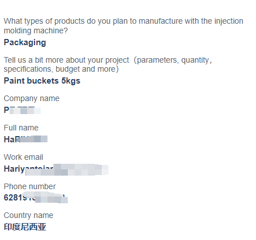The height and width of the screenshot is (240, 256).
Task: Click the '5kgs' text in the answer
Action: [x=71, y=81]
